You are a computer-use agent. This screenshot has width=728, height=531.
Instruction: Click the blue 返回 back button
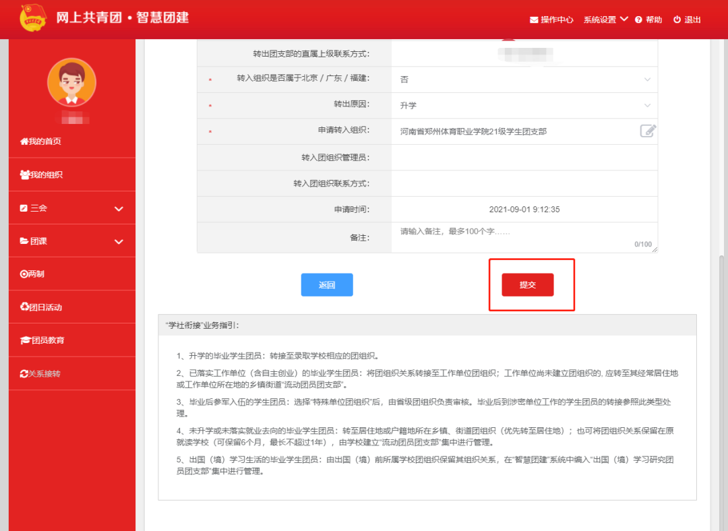tap(326, 284)
